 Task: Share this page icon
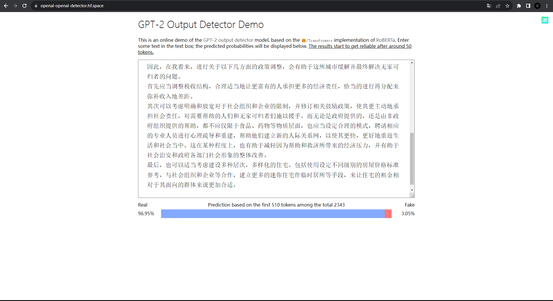(x=498, y=6)
